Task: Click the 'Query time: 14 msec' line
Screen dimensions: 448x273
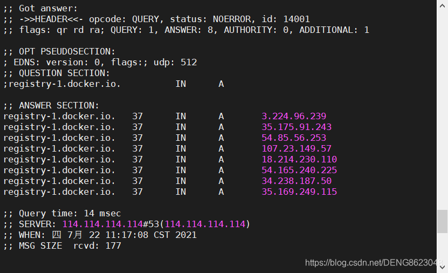Action: 62,213
